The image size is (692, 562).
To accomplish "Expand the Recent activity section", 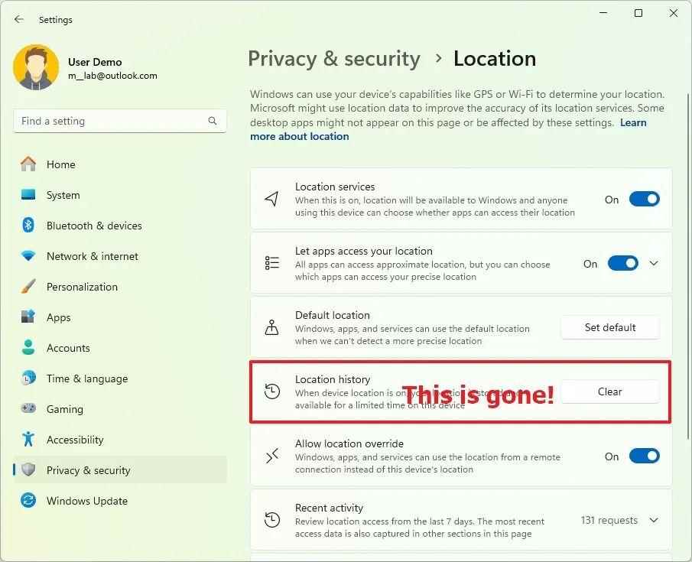I will [654, 521].
